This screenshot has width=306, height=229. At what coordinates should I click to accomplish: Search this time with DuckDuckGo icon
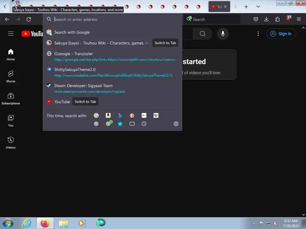pyautogui.click(x=132, y=115)
